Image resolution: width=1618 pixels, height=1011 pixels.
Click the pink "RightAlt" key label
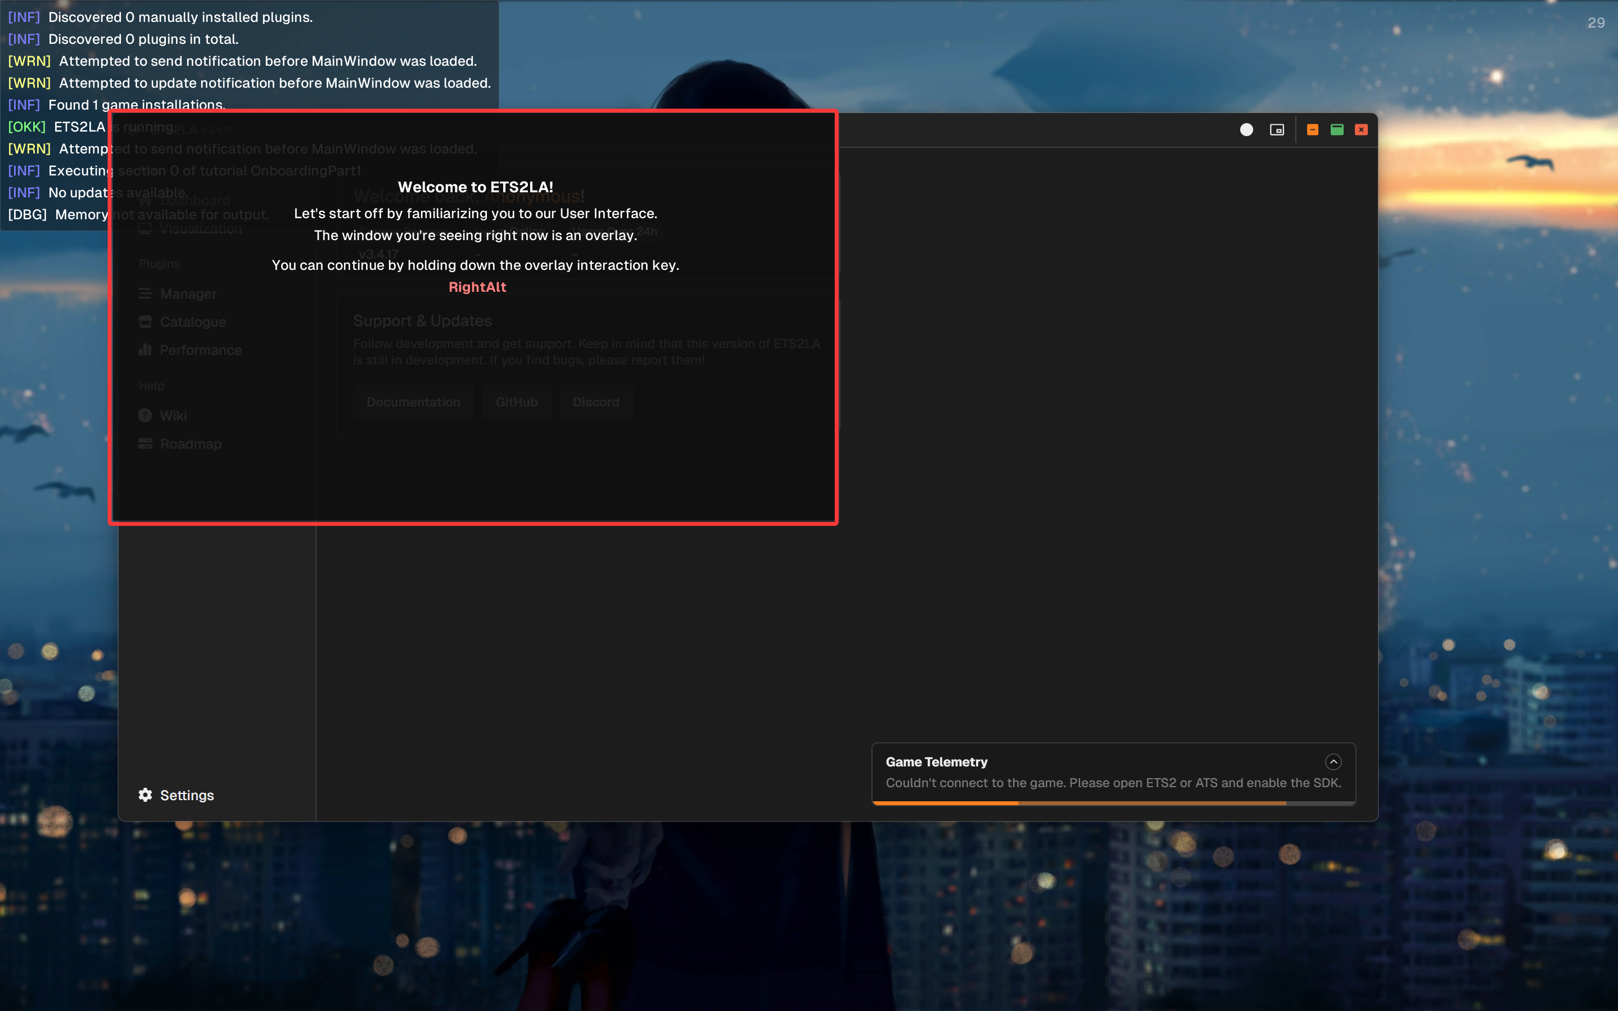(x=477, y=287)
